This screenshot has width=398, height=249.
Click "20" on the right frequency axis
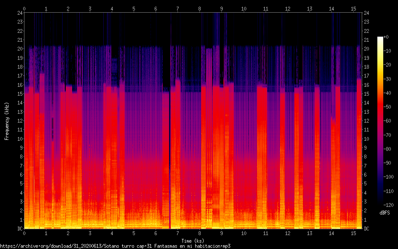[x=366, y=49]
